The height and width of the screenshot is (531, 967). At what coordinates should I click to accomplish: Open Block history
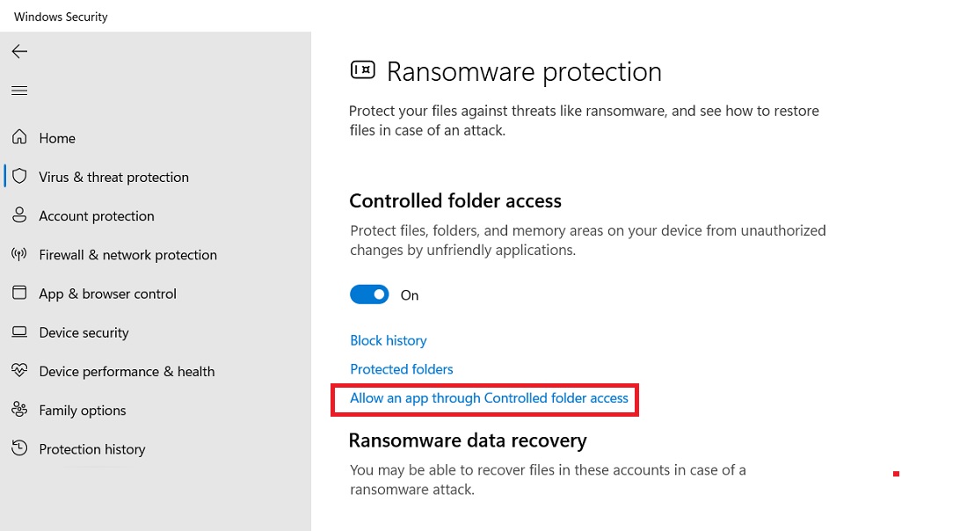[389, 340]
